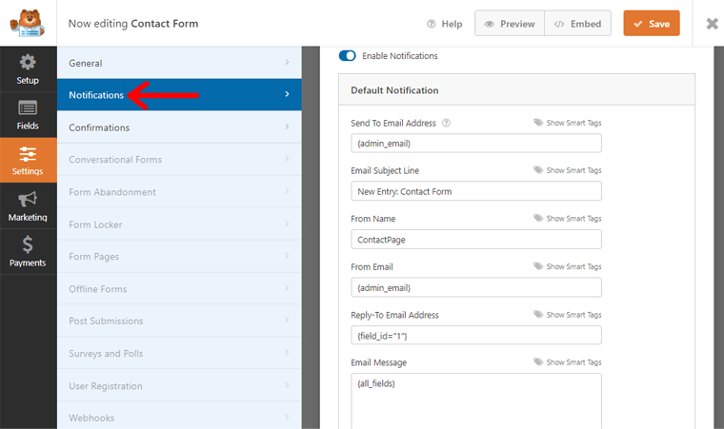The width and height of the screenshot is (724, 429).
Task: Click the Embed button
Action: [578, 24]
